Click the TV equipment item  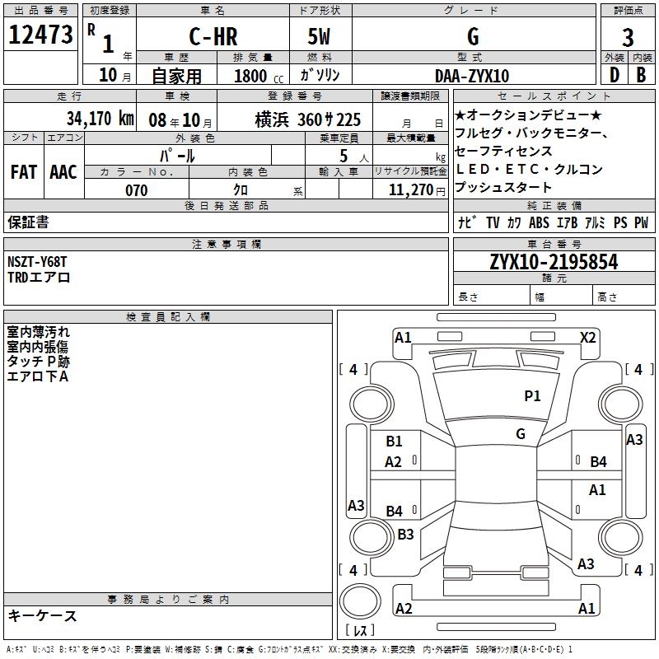coord(493,222)
